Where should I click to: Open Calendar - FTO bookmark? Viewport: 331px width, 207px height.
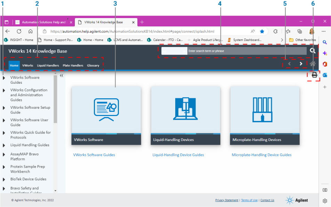[x=165, y=40]
